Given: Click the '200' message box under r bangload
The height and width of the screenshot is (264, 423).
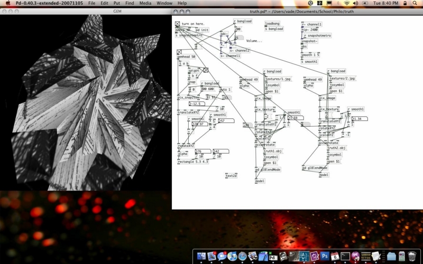Looking at the screenshot, I should [238, 29].
